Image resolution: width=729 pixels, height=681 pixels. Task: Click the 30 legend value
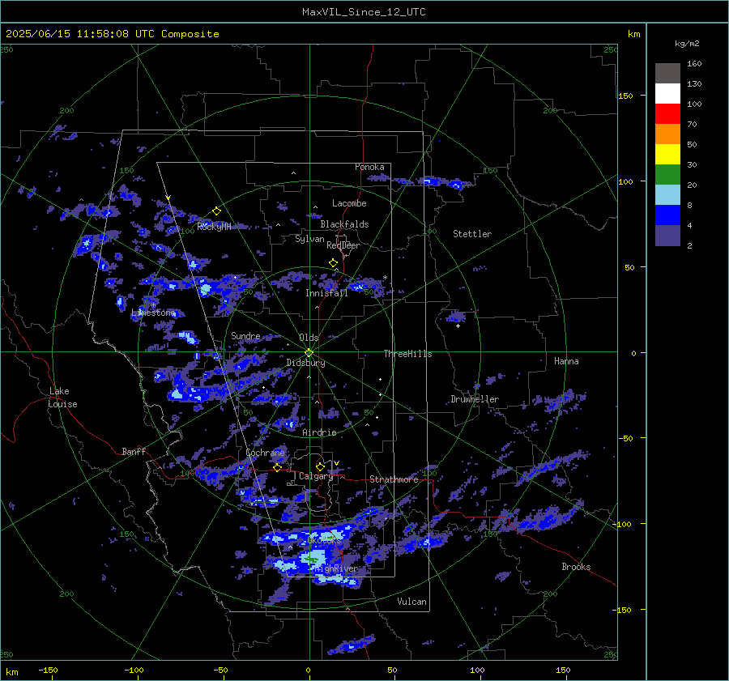click(692, 164)
